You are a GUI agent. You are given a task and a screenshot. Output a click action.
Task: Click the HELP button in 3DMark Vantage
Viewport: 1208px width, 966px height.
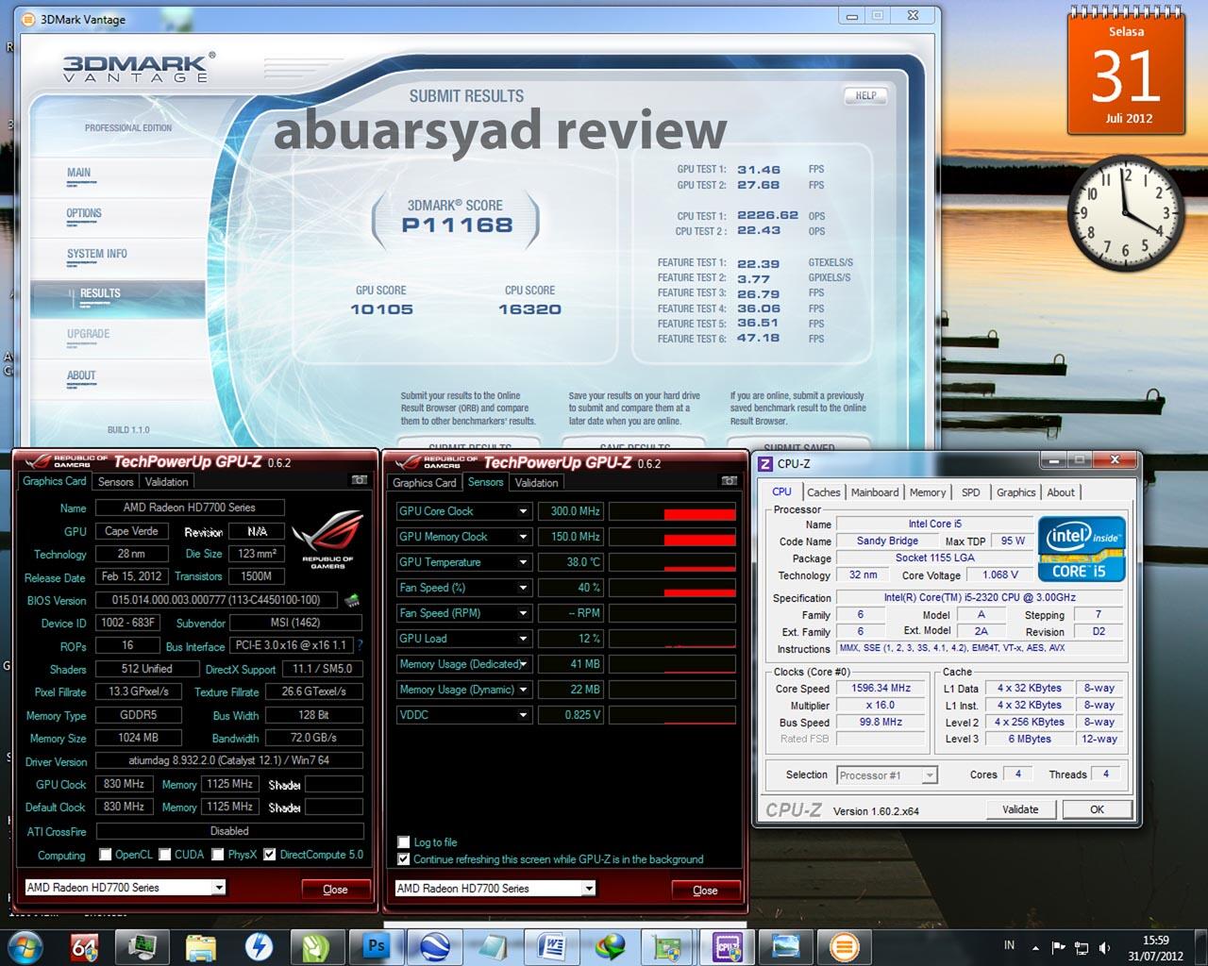coord(866,95)
